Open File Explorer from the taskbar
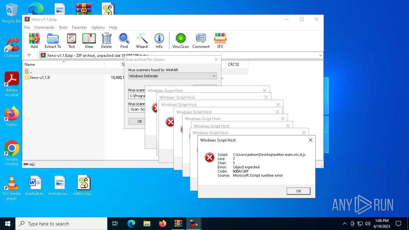The height and width of the screenshot is (230, 409). click(147, 224)
